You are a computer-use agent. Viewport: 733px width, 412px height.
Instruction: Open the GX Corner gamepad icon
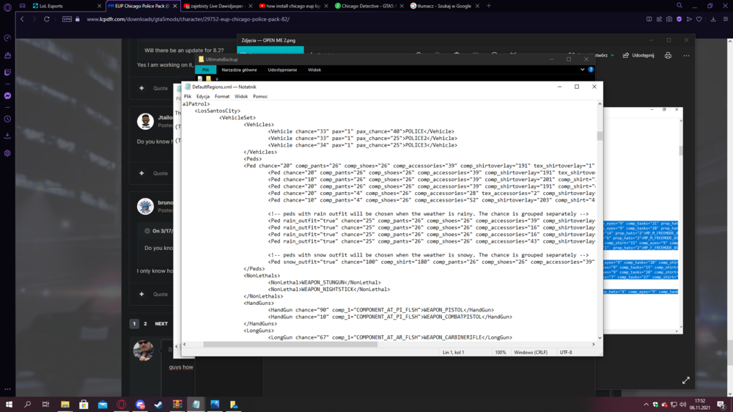23,6
